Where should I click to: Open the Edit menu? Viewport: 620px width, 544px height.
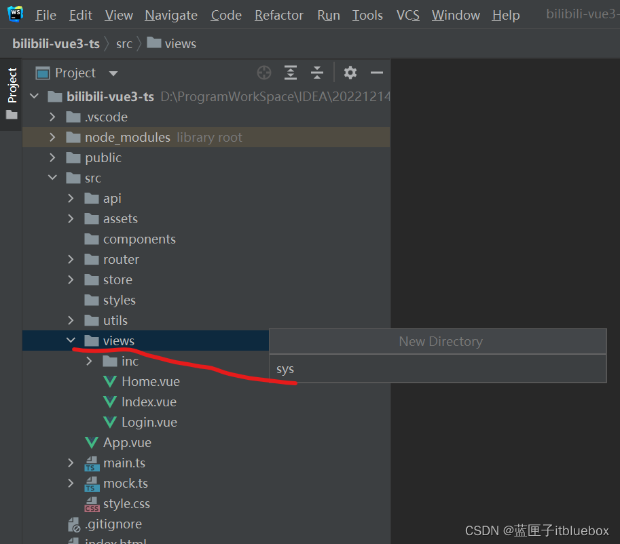point(81,16)
